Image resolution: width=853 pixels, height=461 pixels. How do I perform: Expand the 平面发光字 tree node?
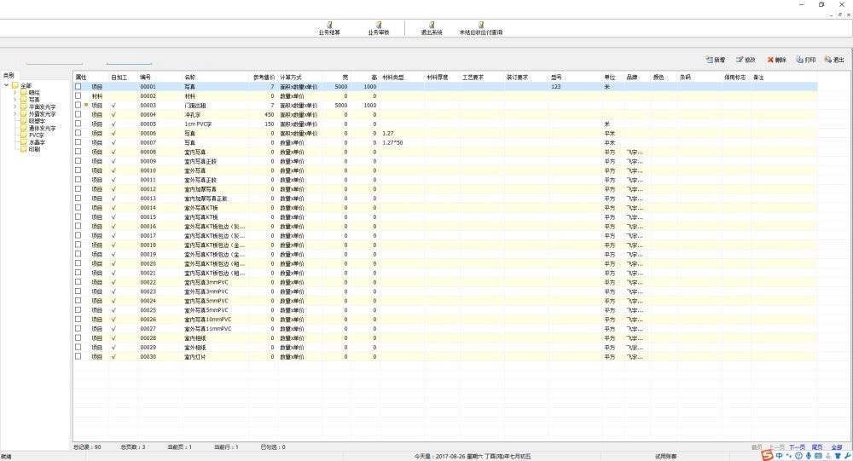coord(15,107)
